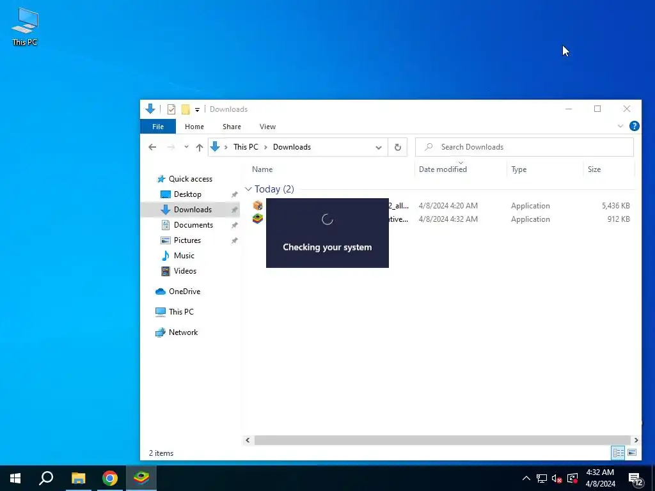Click the horizontal scrollbar left arrow
The image size is (655, 491).
(x=248, y=440)
